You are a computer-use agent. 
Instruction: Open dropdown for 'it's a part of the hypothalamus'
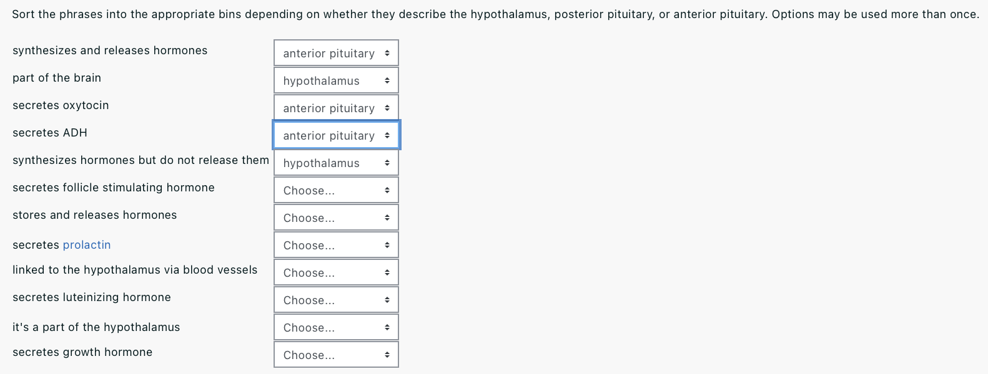click(x=336, y=327)
